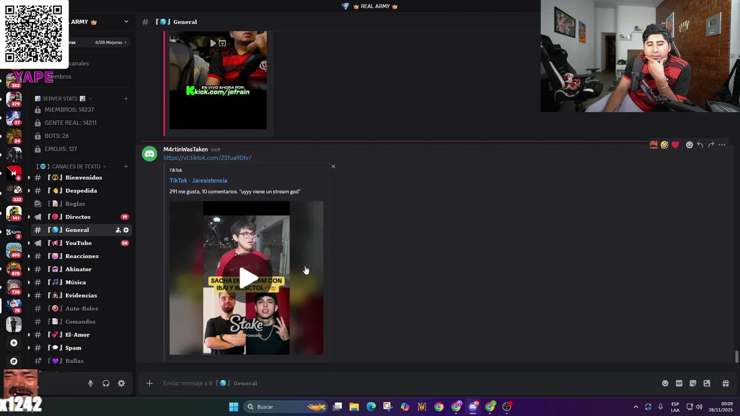This screenshot has height=416, width=740.
Task: Open the emoji picker in the message bar
Action: [665, 383]
